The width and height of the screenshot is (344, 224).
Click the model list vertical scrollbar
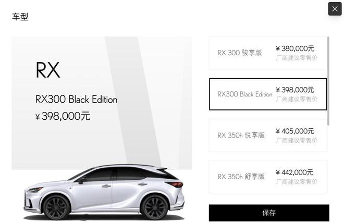(328, 81)
